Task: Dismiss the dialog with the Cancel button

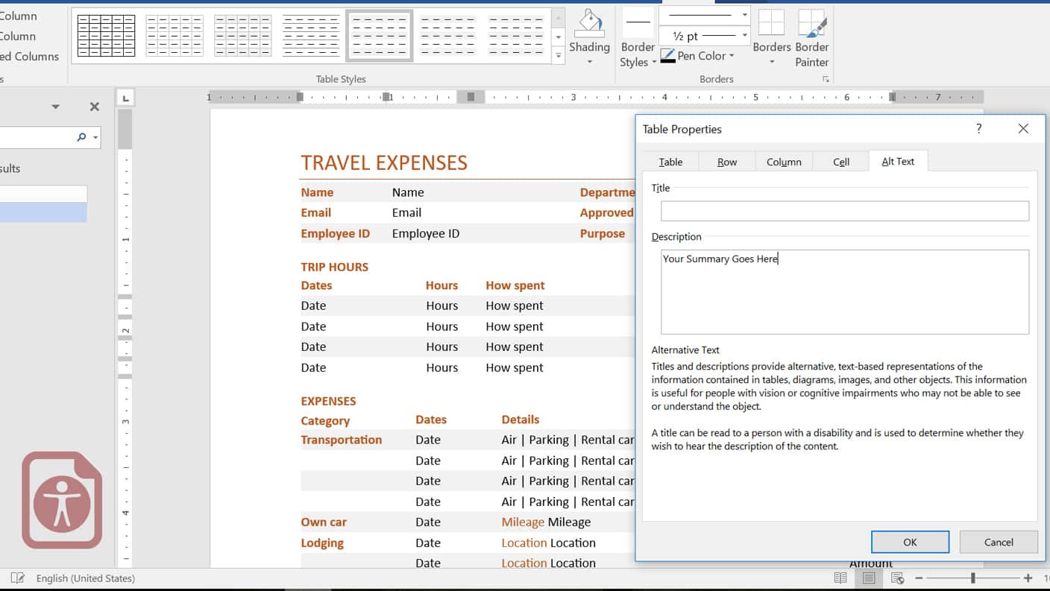Action: pyautogui.click(x=999, y=542)
